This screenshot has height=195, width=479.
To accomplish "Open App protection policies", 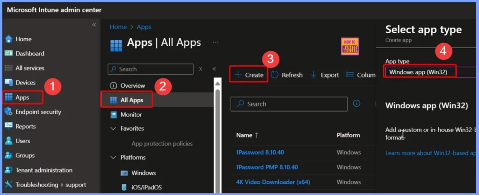I will tap(162, 144).
